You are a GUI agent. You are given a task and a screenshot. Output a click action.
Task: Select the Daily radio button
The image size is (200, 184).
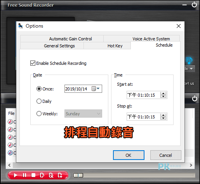[x=39, y=101]
